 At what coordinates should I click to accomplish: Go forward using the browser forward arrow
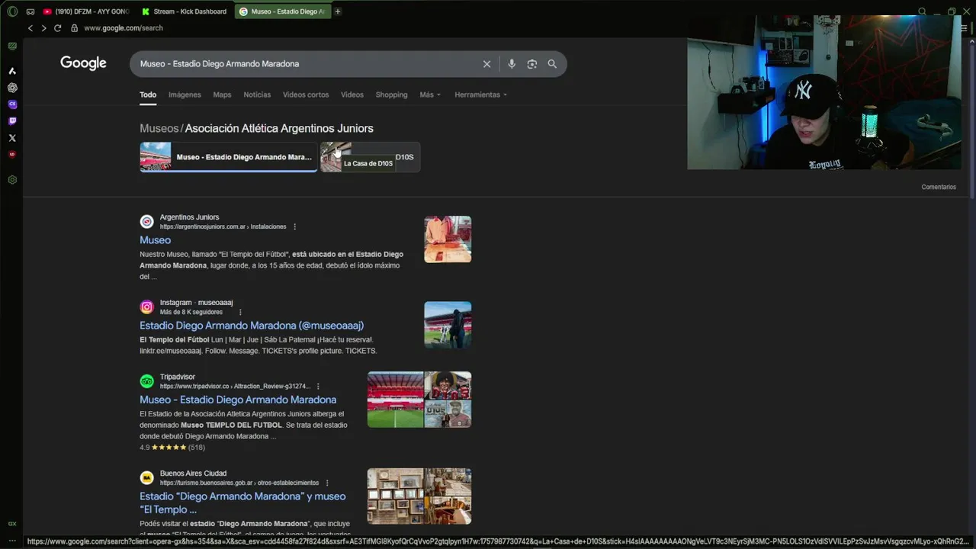point(43,28)
